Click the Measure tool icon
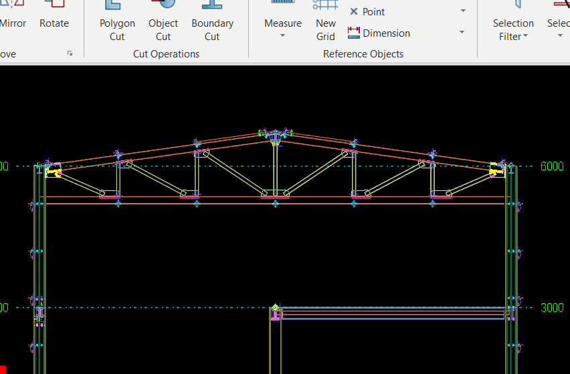This screenshot has height=374, width=570. [x=283, y=7]
